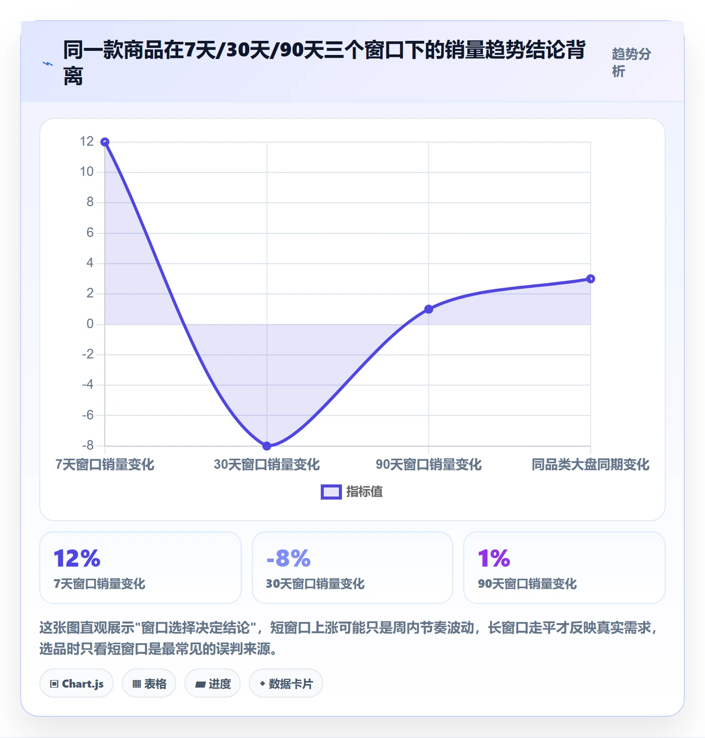Click the 数据卡片 tag chip
This screenshot has height=738, width=705.
tap(286, 684)
